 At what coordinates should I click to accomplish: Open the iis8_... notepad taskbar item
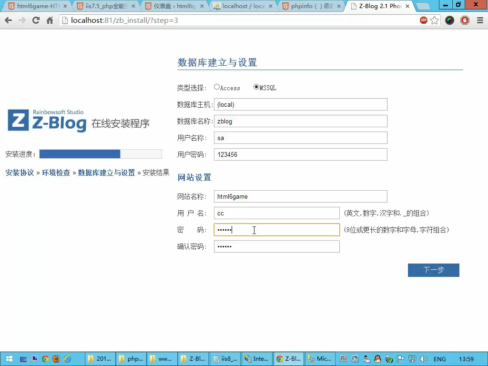(x=225, y=359)
